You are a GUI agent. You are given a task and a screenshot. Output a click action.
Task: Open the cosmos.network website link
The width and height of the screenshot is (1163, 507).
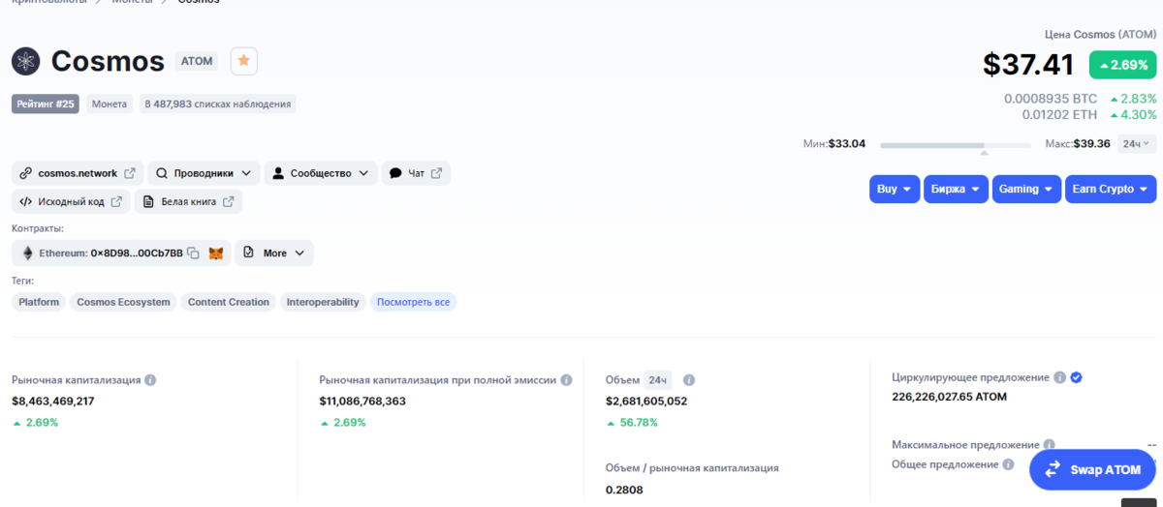pyautogui.click(x=78, y=174)
